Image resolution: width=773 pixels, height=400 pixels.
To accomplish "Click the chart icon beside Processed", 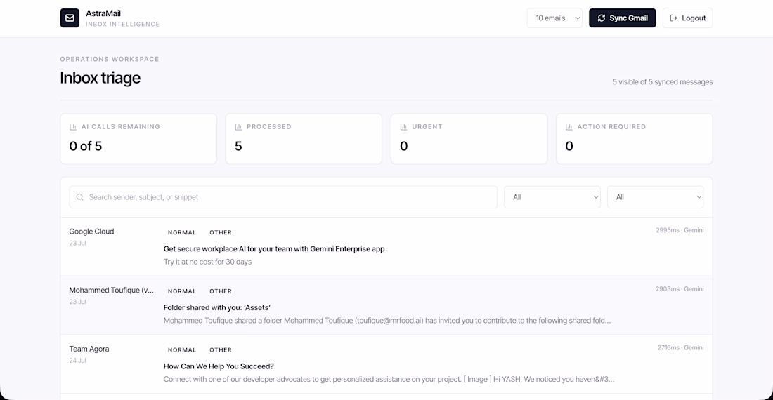I will [238, 127].
